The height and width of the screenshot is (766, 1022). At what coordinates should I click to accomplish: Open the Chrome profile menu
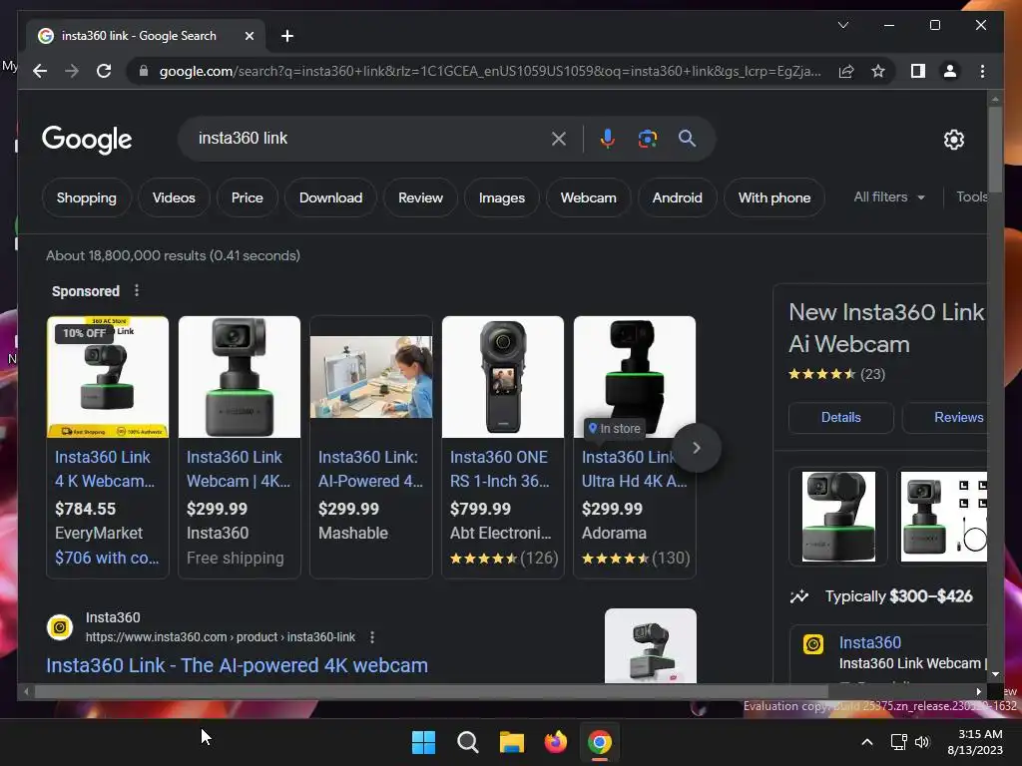click(x=950, y=71)
